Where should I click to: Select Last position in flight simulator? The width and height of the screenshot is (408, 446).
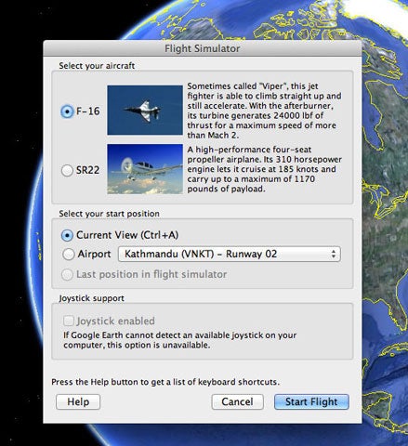pyautogui.click(x=67, y=274)
